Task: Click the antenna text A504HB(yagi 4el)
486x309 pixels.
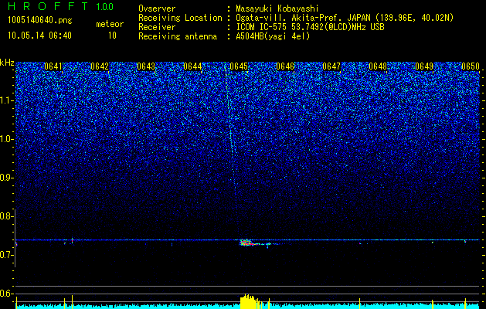Action: [x=273, y=36]
